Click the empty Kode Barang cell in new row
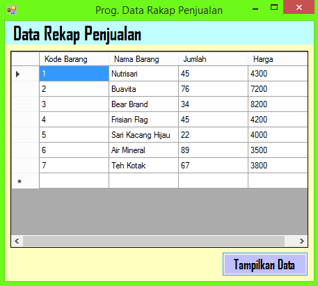This screenshot has width=318, height=286. pos(74,181)
